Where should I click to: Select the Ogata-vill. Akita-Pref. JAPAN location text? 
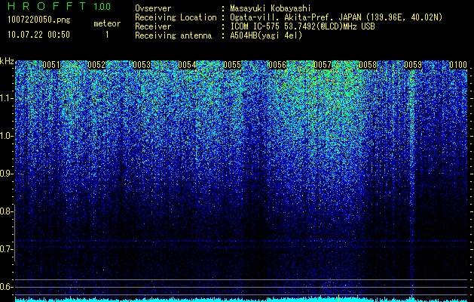(336, 17)
